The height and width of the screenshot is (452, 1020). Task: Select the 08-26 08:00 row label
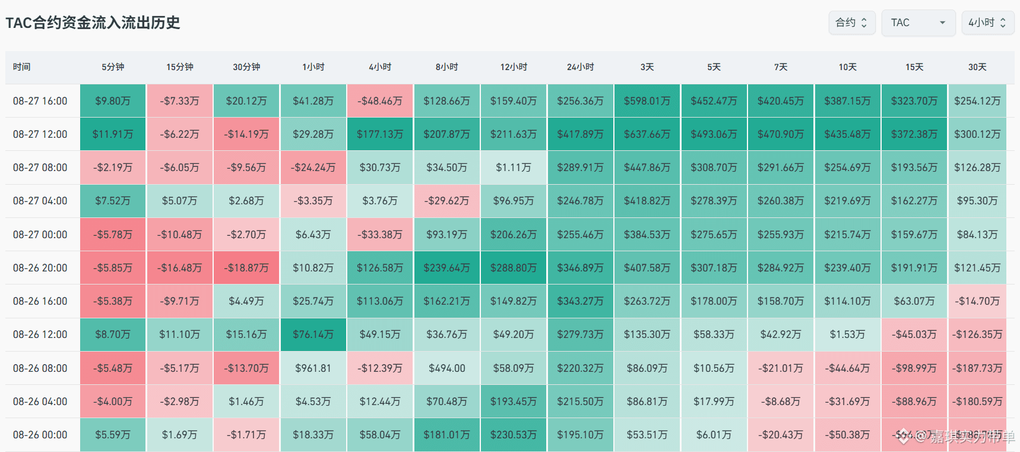pyautogui.click(x=40, y=368)
